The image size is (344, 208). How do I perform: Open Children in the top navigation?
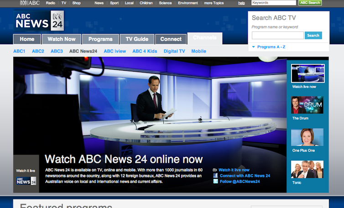coord(146,3)
